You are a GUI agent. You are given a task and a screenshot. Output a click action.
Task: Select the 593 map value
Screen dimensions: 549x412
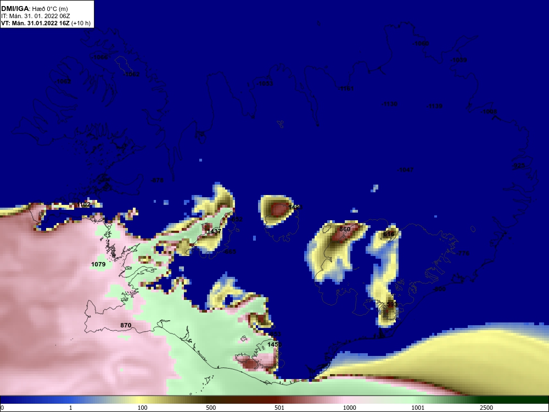click(x=392, y=304)
